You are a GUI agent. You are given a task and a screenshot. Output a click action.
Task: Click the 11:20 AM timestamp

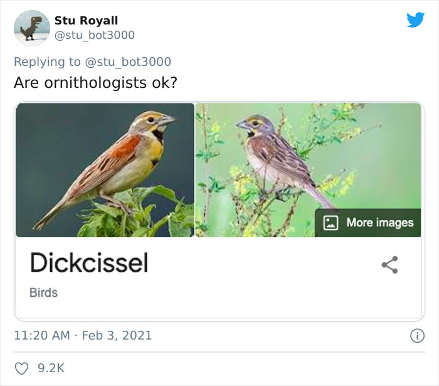point(41,335)
